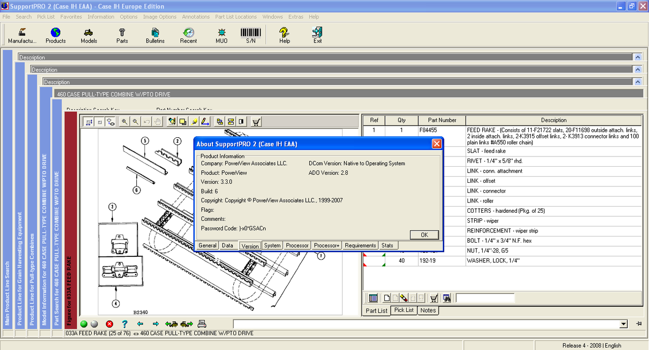Open the MUO toolbar icon
This screenshot has height=350, width=649.
pyautogui.click(x=222, y=35)
